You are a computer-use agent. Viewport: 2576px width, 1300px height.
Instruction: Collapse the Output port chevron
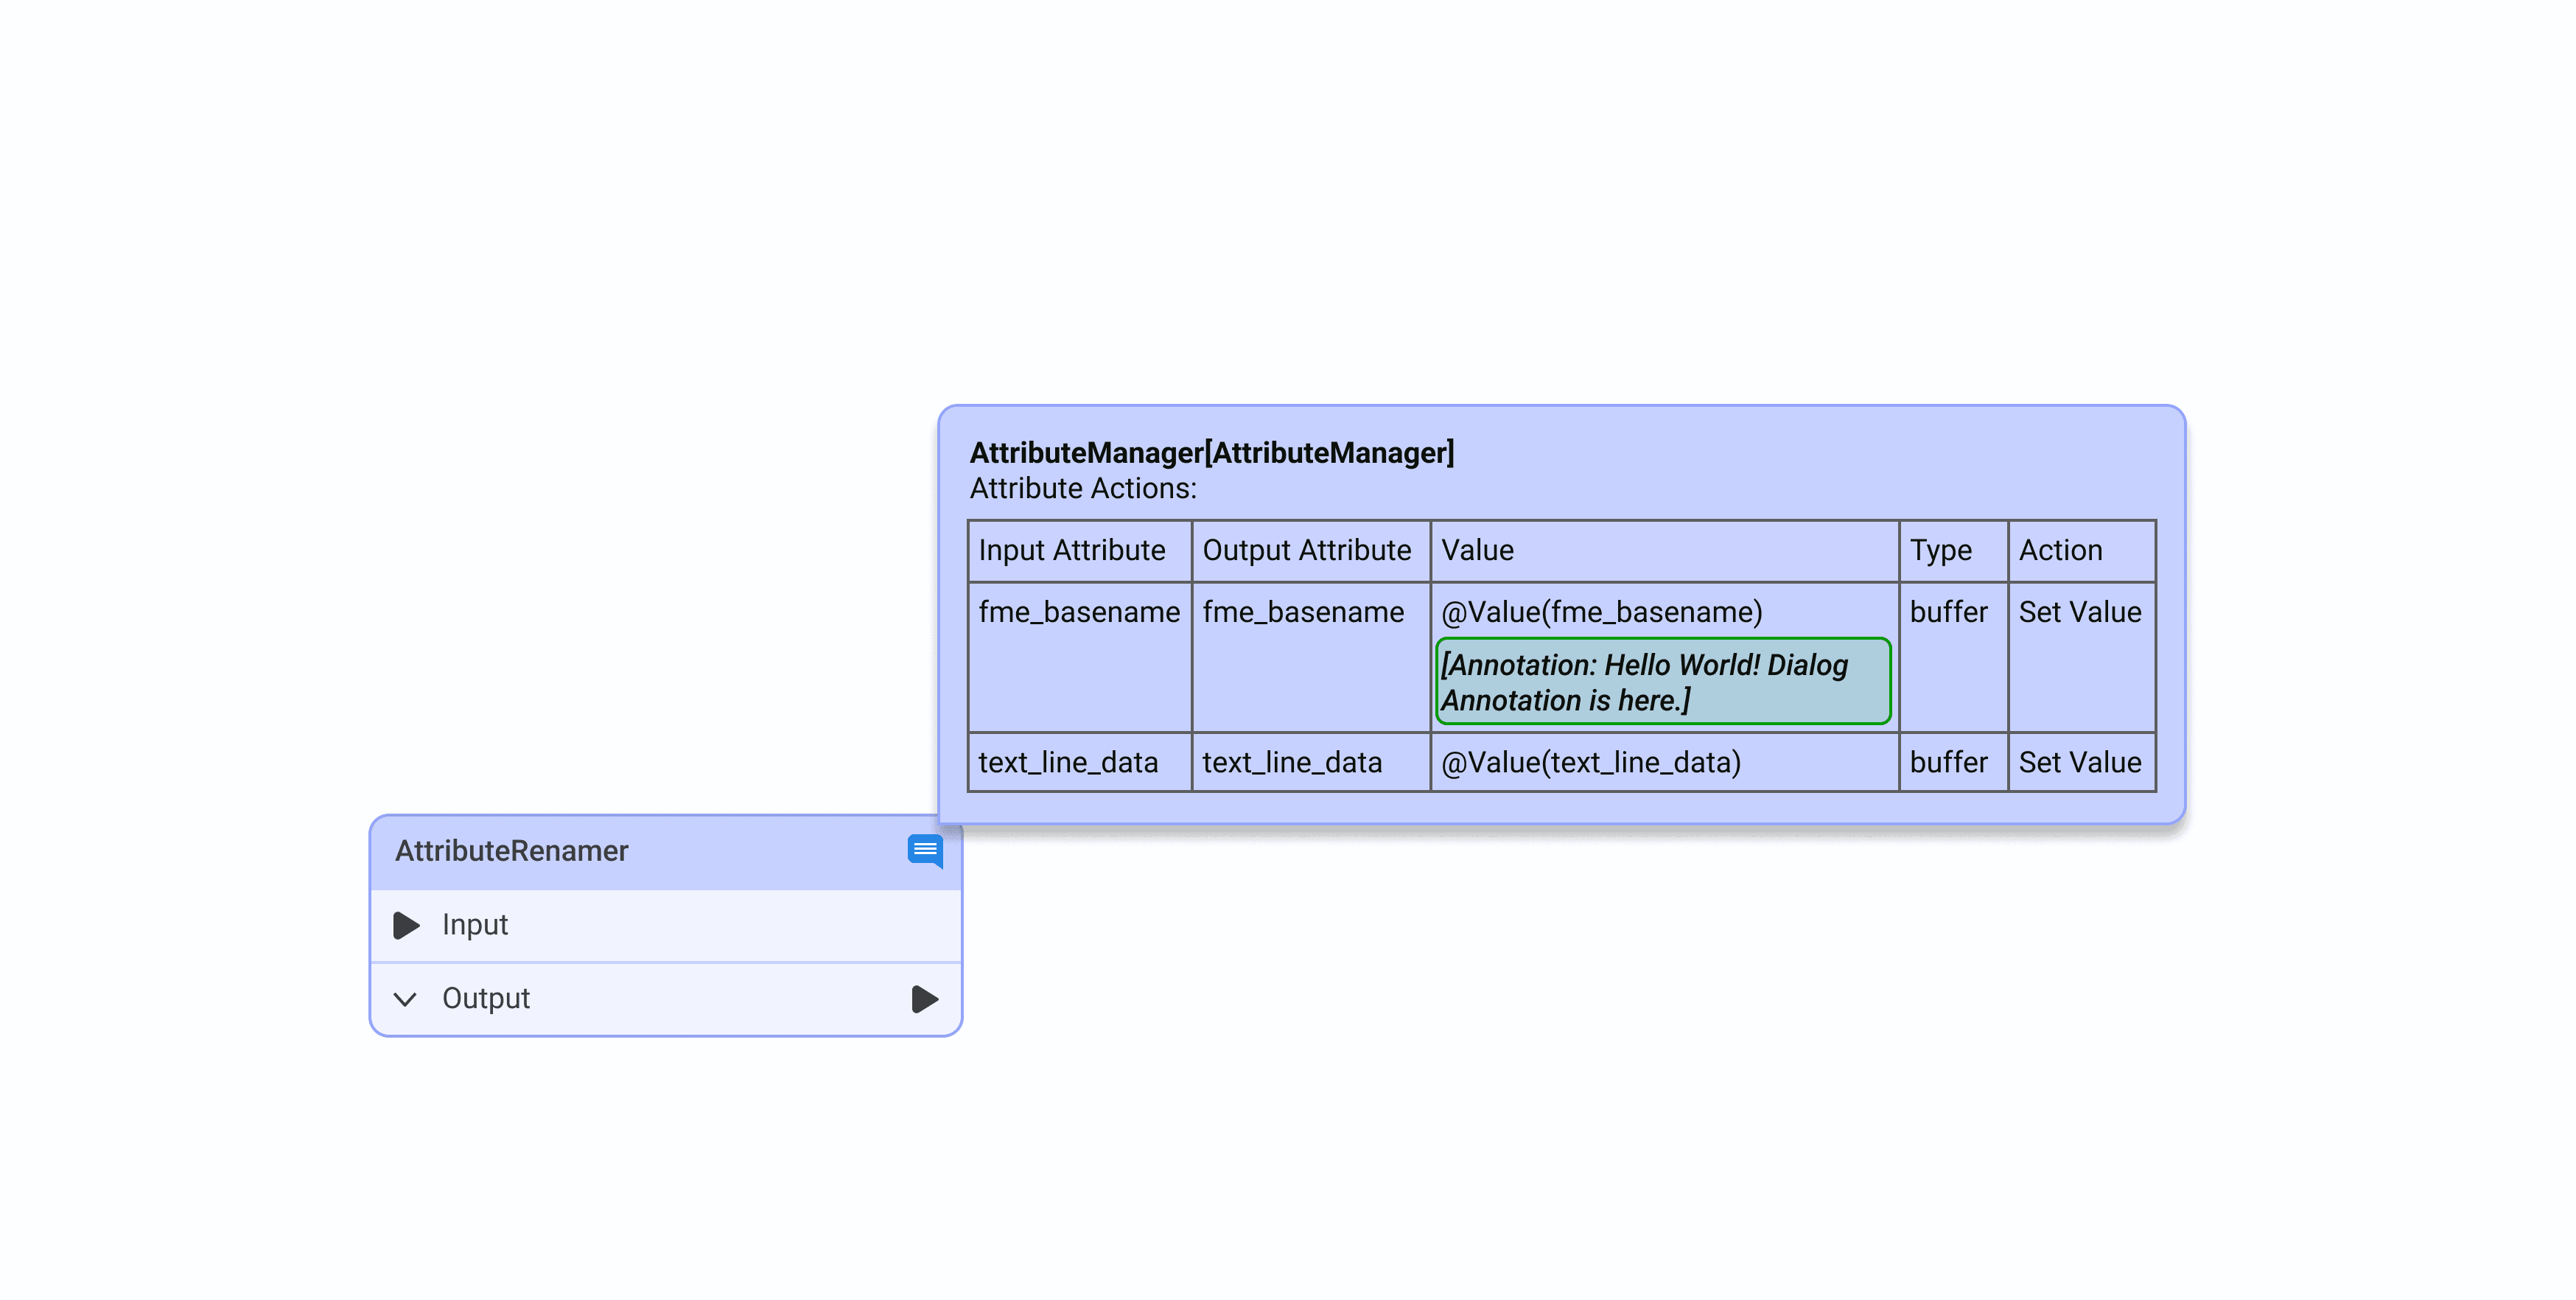click(x=405, y=999)
